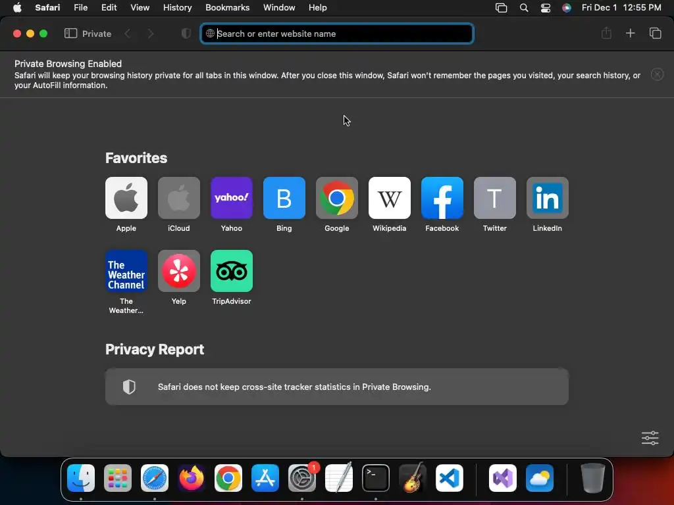Open the Yahoo favorite
The image size is (674, 505).
[231, 198]
